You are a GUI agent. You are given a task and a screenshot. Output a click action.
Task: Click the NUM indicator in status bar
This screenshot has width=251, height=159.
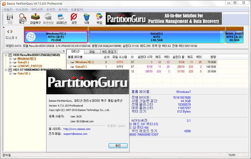(x=232, y=155)
